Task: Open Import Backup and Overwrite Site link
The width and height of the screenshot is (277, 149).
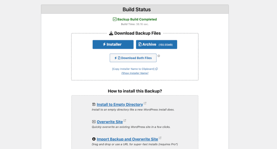Action: tap(127, 139)
